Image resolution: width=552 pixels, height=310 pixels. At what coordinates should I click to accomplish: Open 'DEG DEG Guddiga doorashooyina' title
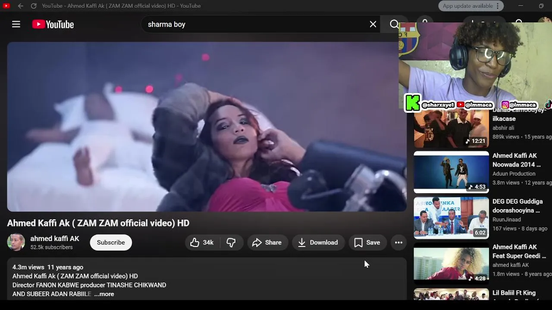click(517, 206)
